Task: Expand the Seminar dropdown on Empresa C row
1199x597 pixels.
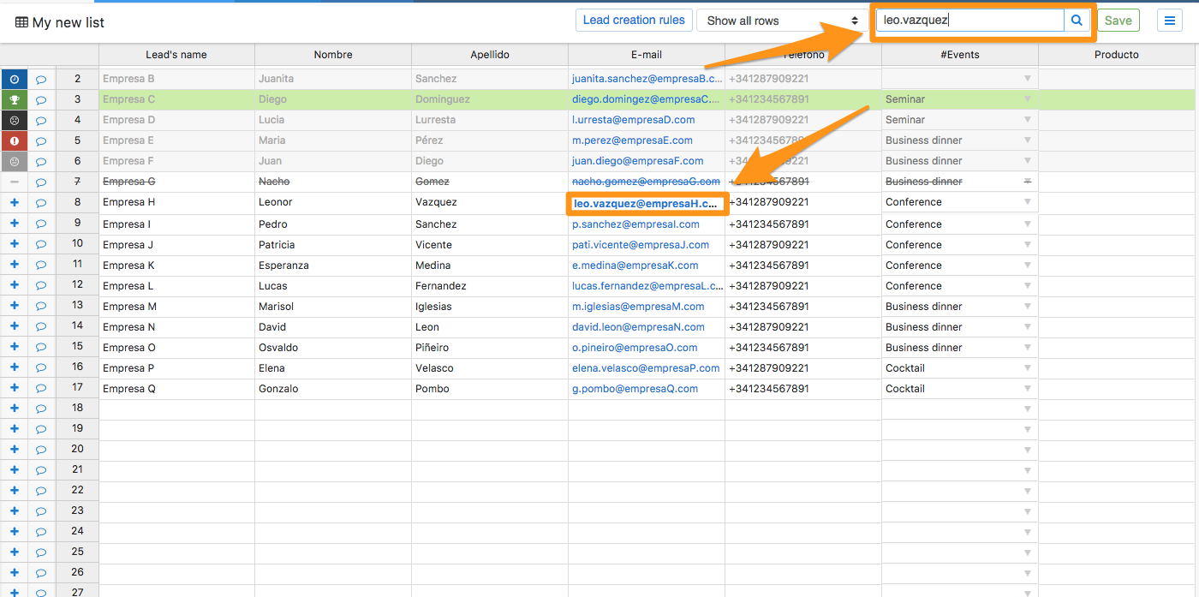Action: coord(1027,99)
